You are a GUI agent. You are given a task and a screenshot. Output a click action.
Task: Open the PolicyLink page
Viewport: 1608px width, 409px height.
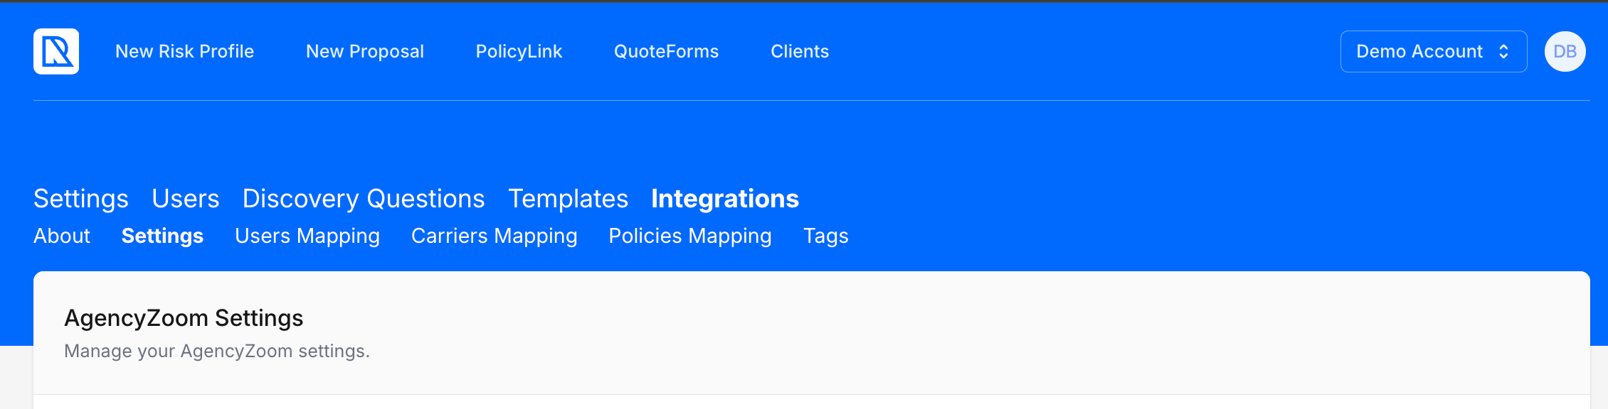pos(519,51)
